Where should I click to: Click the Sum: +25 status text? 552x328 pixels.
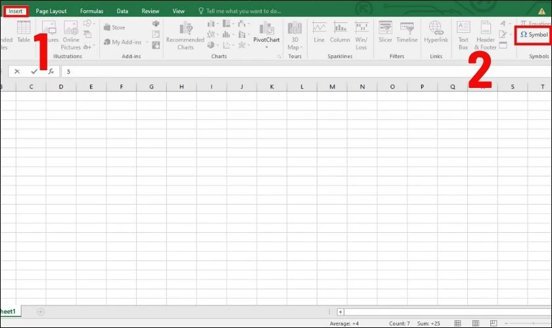tap(428, 323)
